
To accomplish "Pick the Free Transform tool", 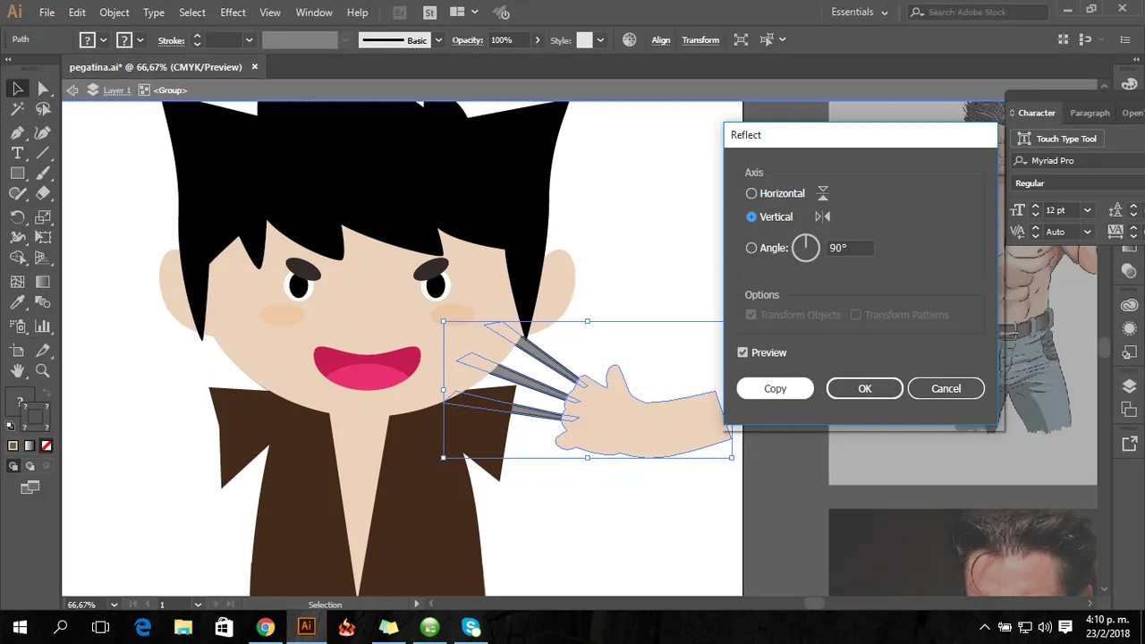I will pyautogui.click(x=43, y=237).
